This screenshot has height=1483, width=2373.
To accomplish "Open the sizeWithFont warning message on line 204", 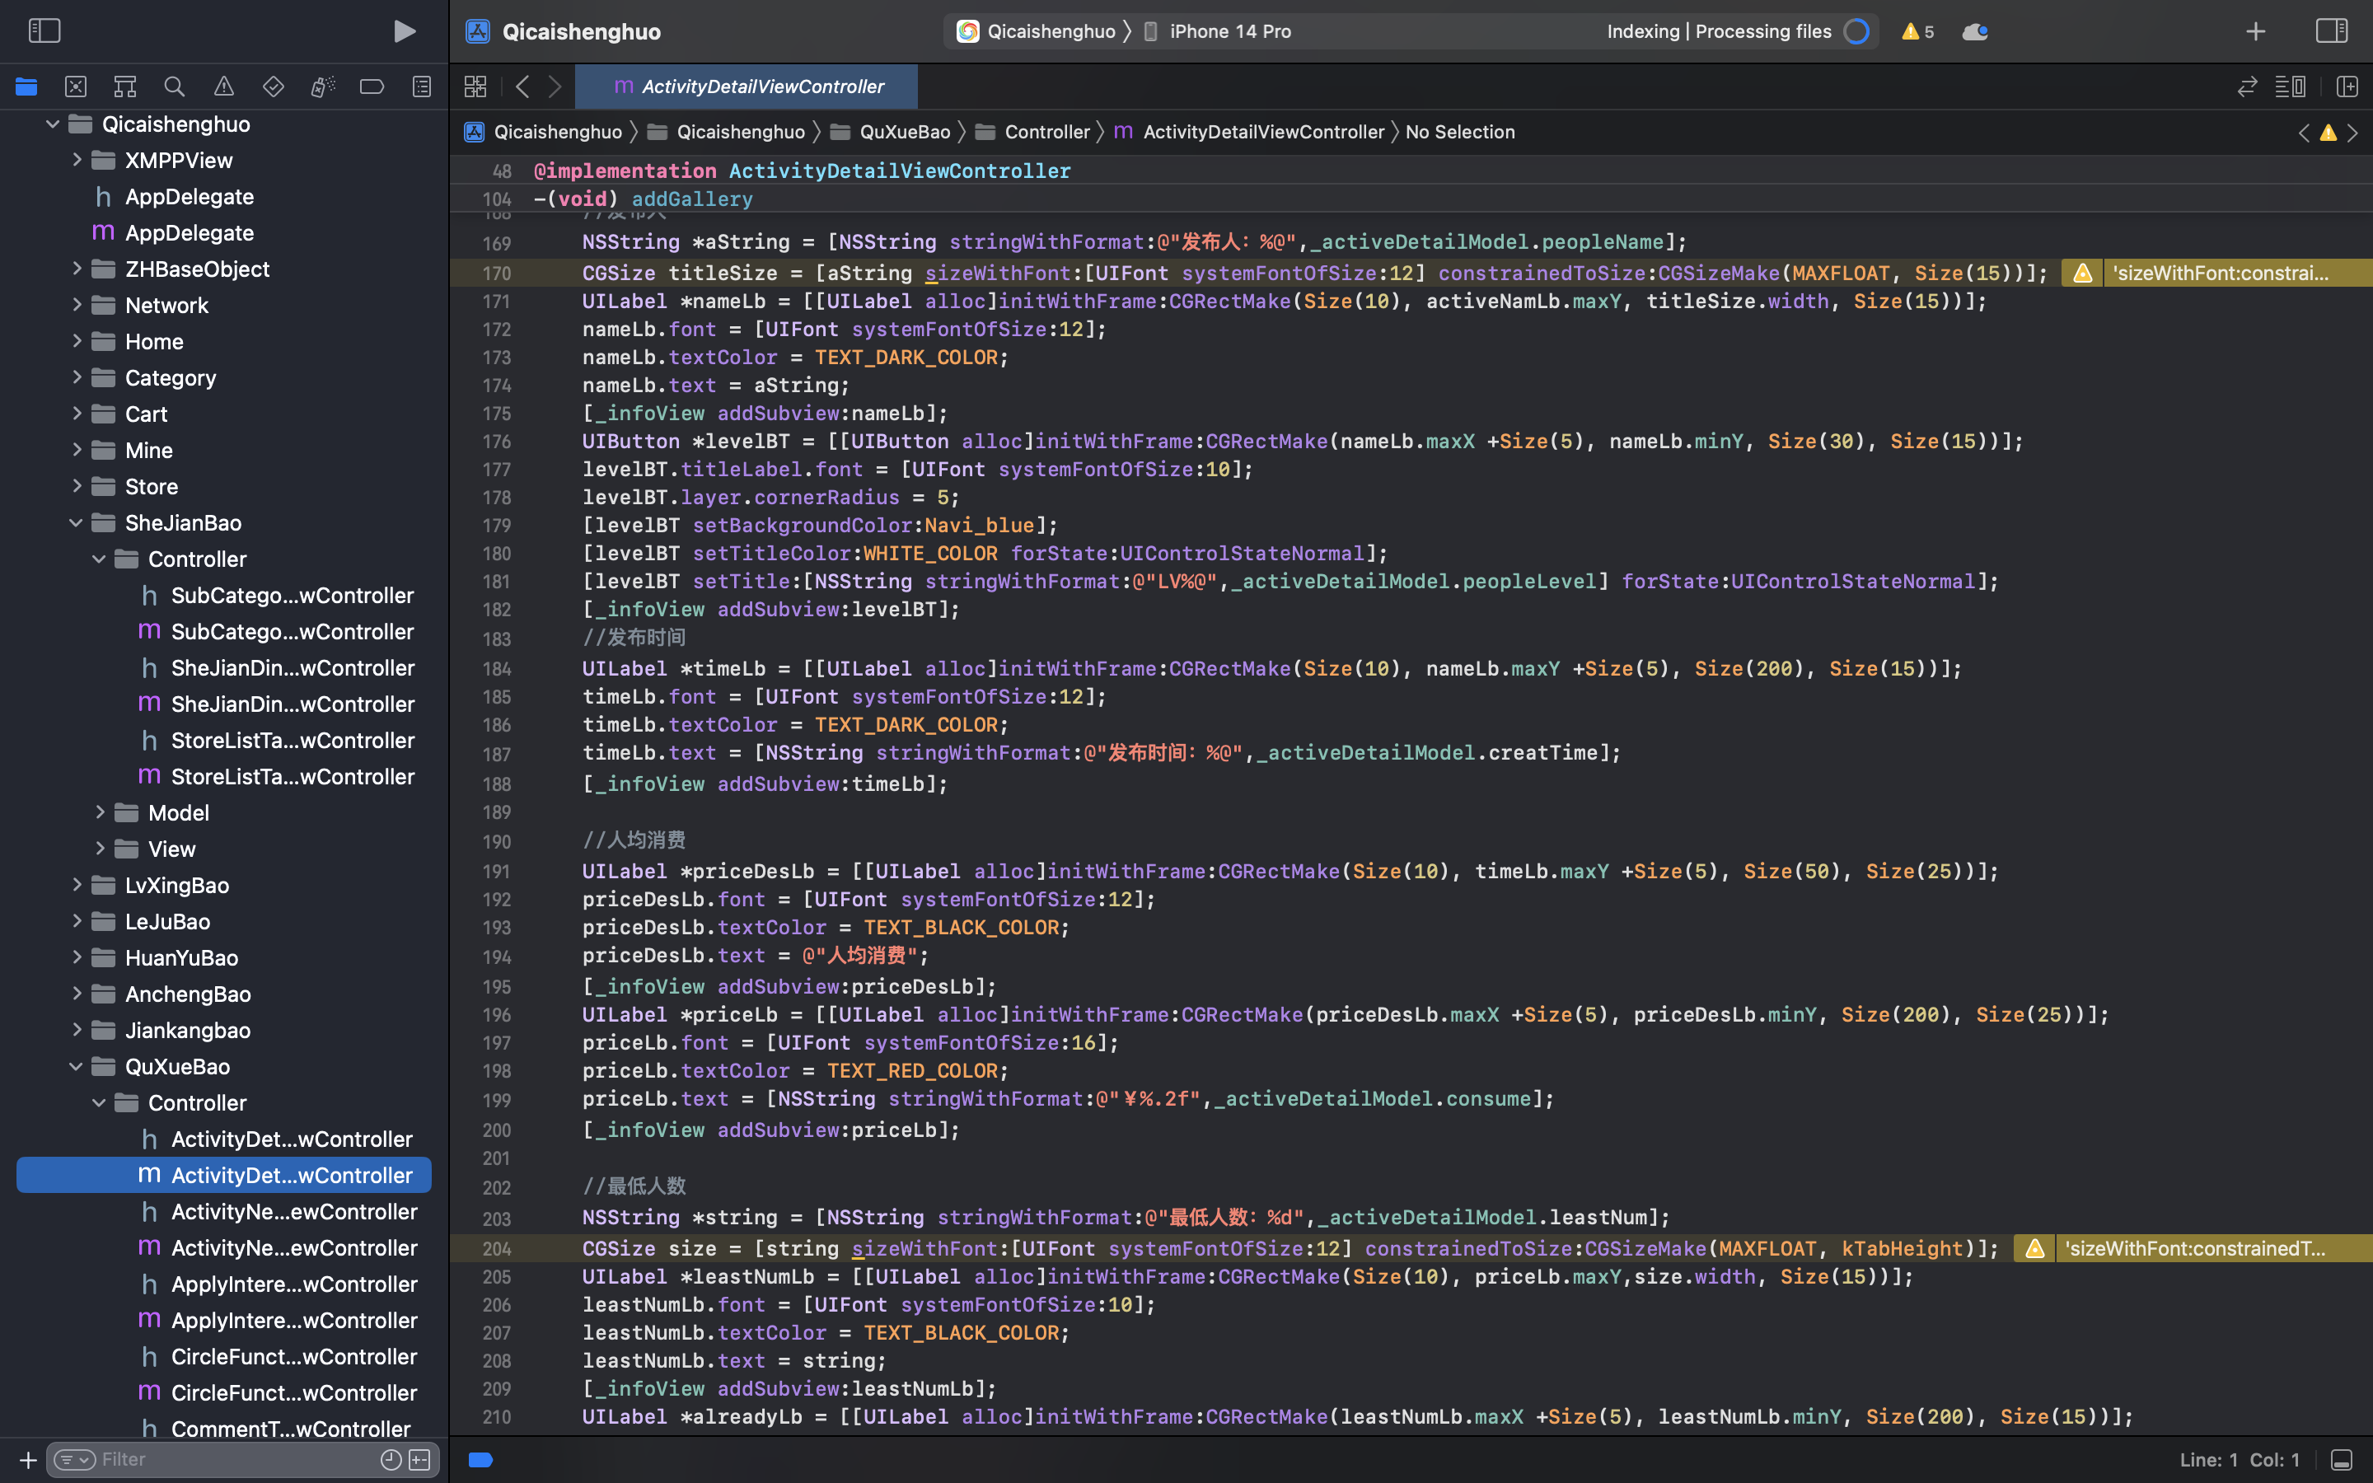I will pyautogui.click(x=2194, y=1248).
